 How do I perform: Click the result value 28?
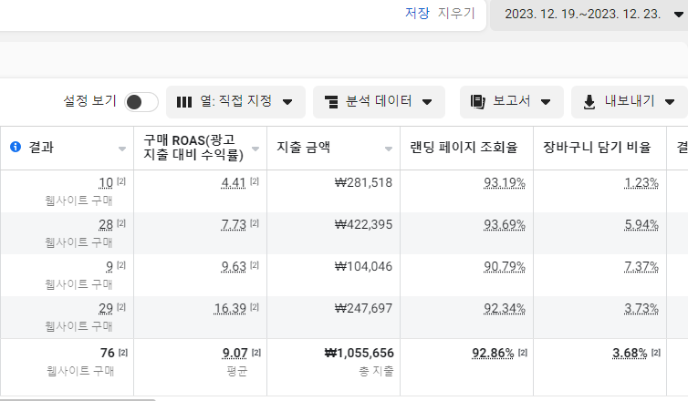pyautogui.click(x=106, y=224)
